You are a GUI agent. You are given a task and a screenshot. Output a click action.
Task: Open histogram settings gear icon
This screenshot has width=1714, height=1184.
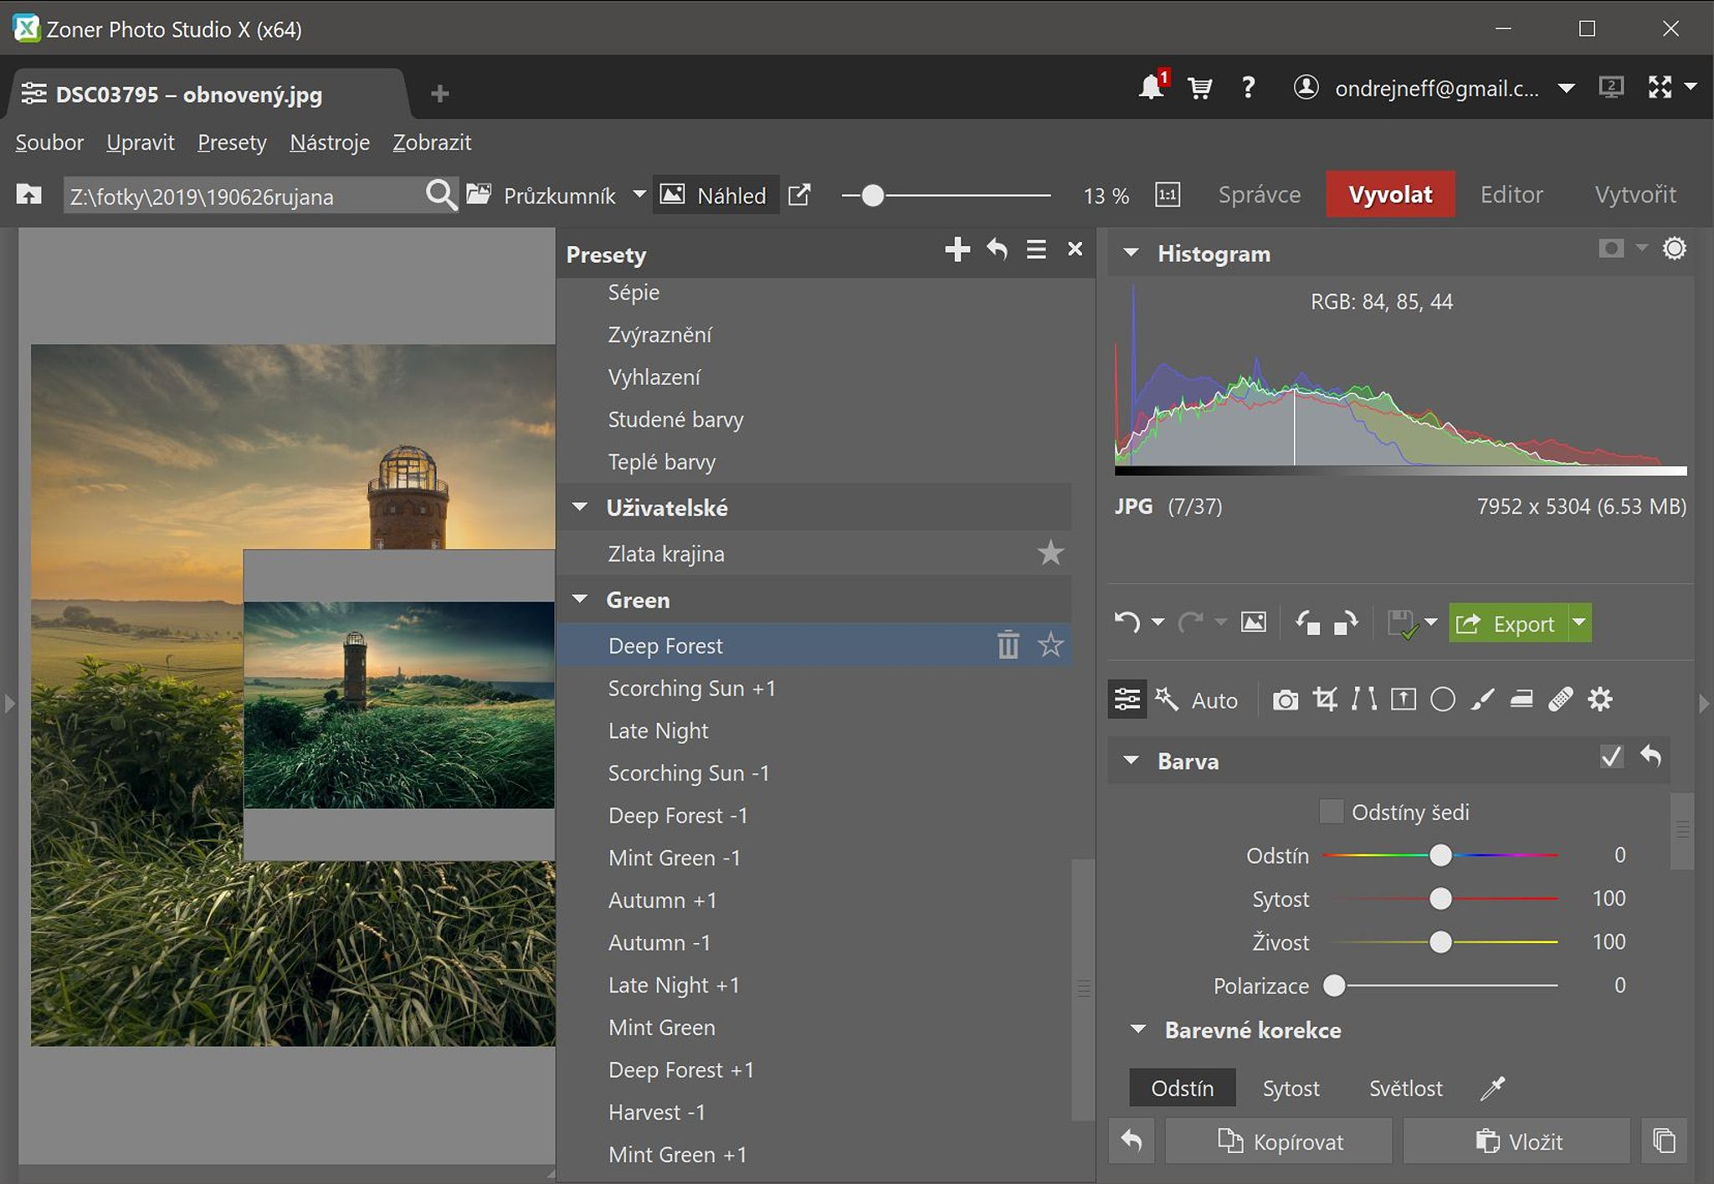[x=1675, y=249]
